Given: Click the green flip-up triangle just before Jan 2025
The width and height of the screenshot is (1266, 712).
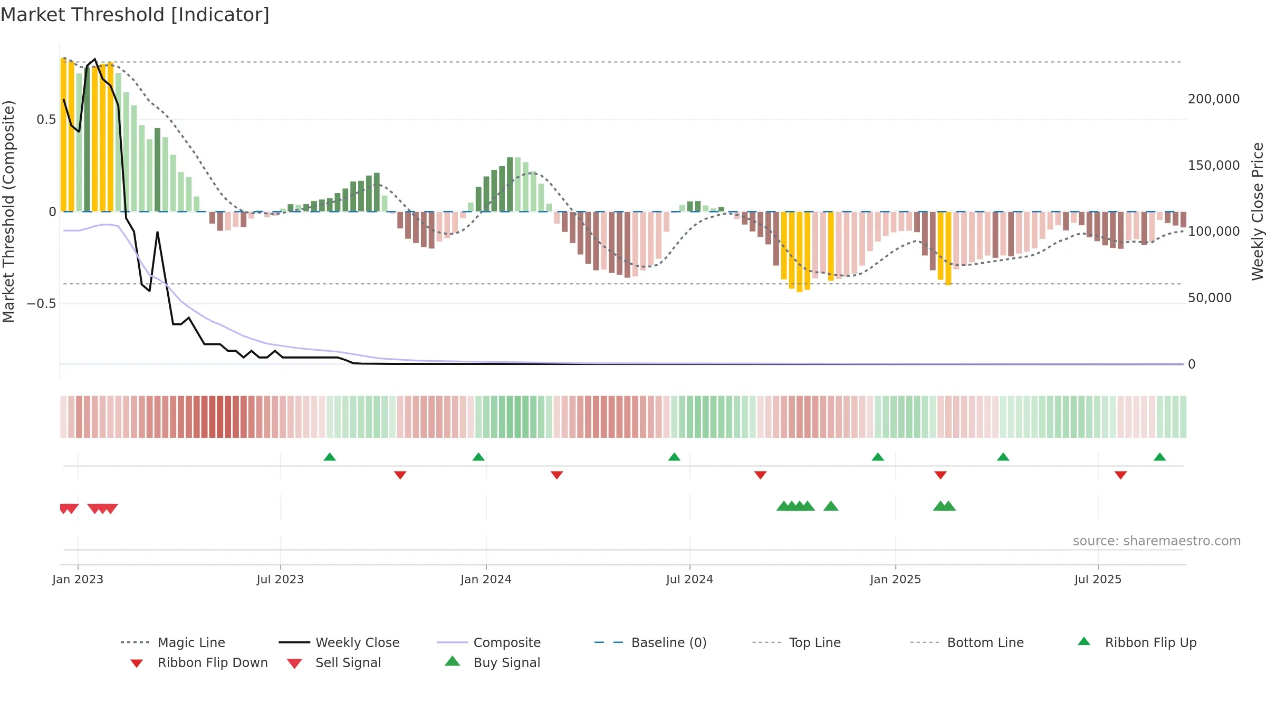Looking at the screenshot, I should point(878,457).
